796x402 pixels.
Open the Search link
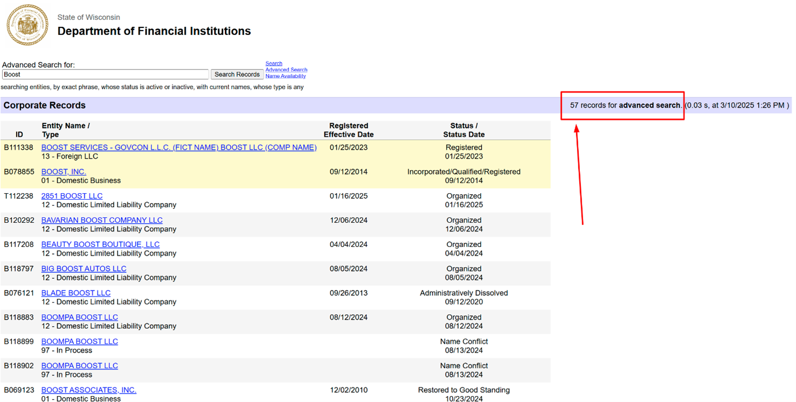[274, 64]
